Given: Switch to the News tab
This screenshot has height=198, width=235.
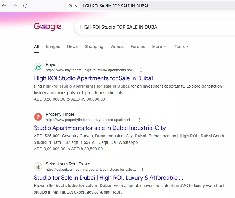Looking at the screenshot, I should [x=72, y=46].
